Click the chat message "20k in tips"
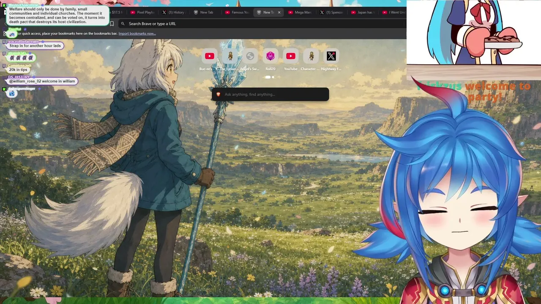The width and height of the screenshot is (541, 304). pyautogui.click(x=18, y=70)
